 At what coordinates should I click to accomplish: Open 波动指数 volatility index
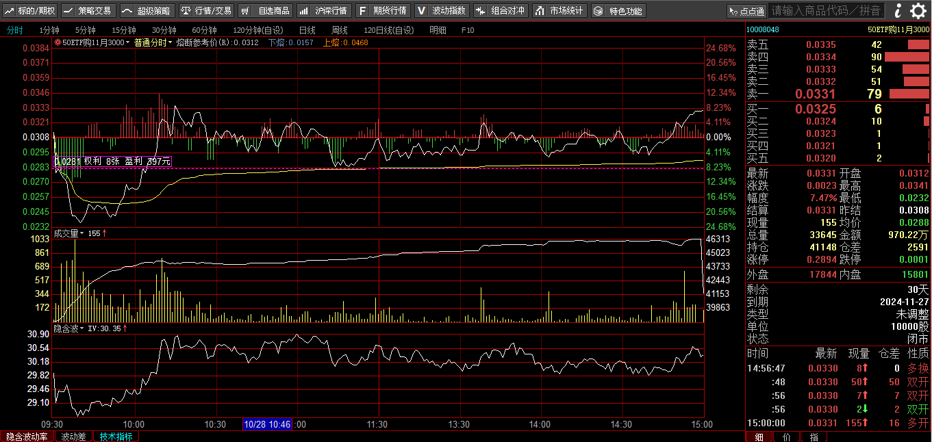[x=442, y=11]
